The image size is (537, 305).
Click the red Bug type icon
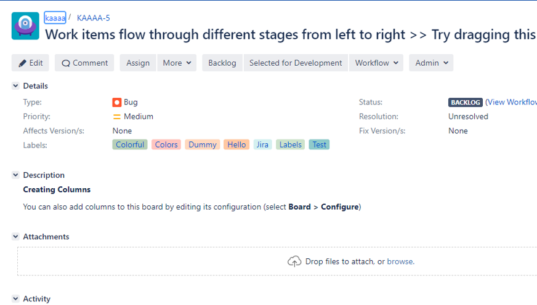[117, 102]
